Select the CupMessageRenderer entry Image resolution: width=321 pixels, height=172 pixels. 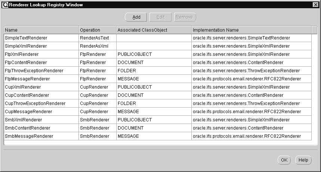click(x=41, y=112)
